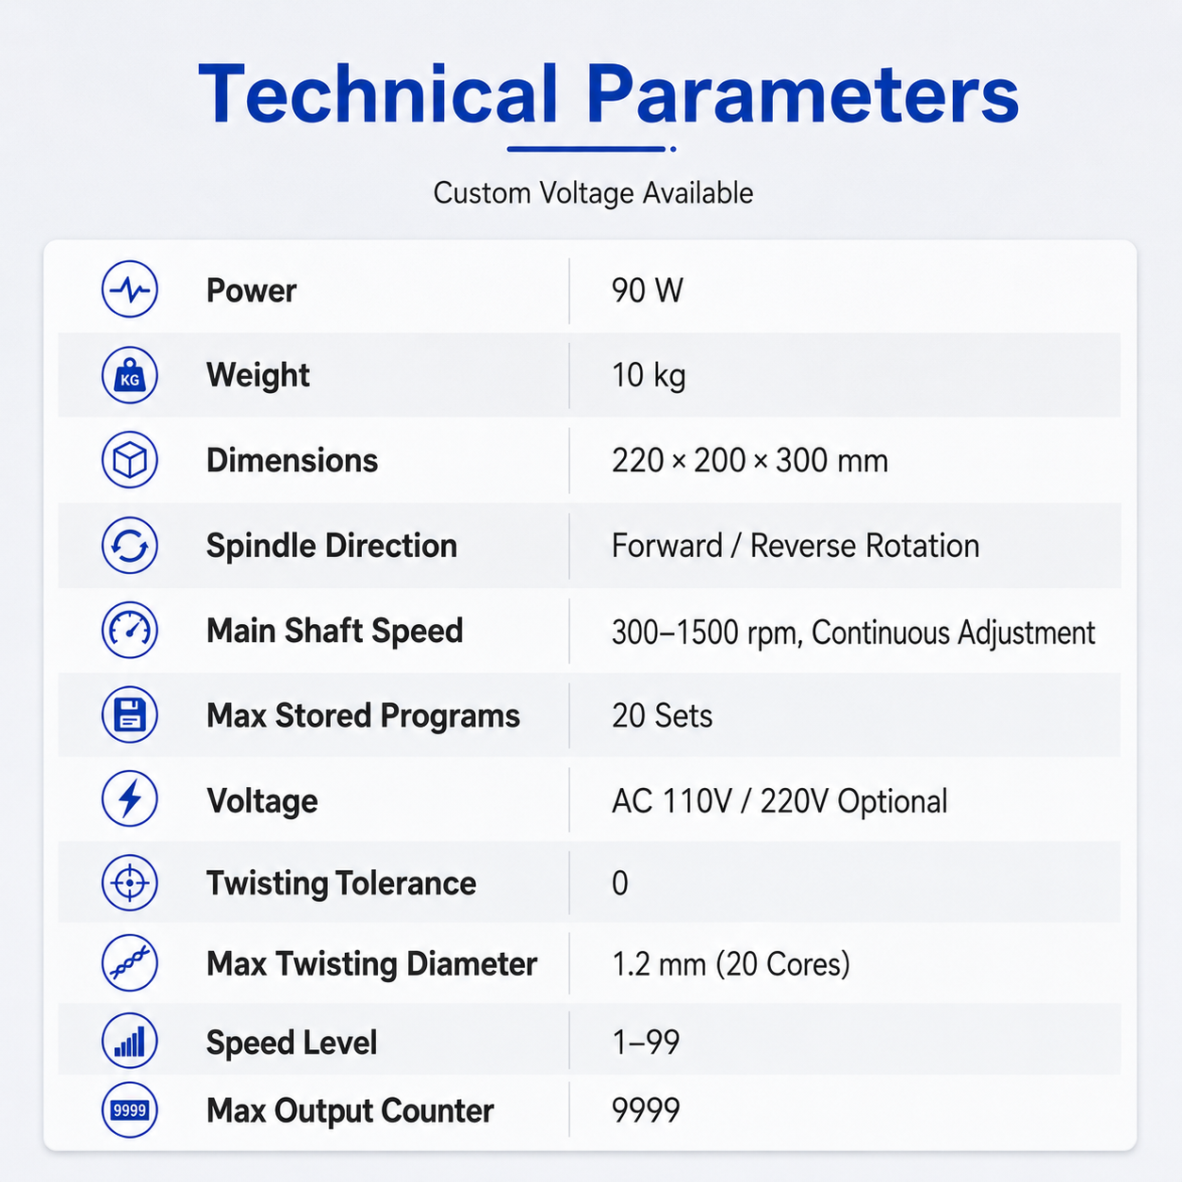This screenshot has width=1182, height=1182.
Task: Select the 220 × 200 × 300 mm value
Action: [x=750, y=461]
